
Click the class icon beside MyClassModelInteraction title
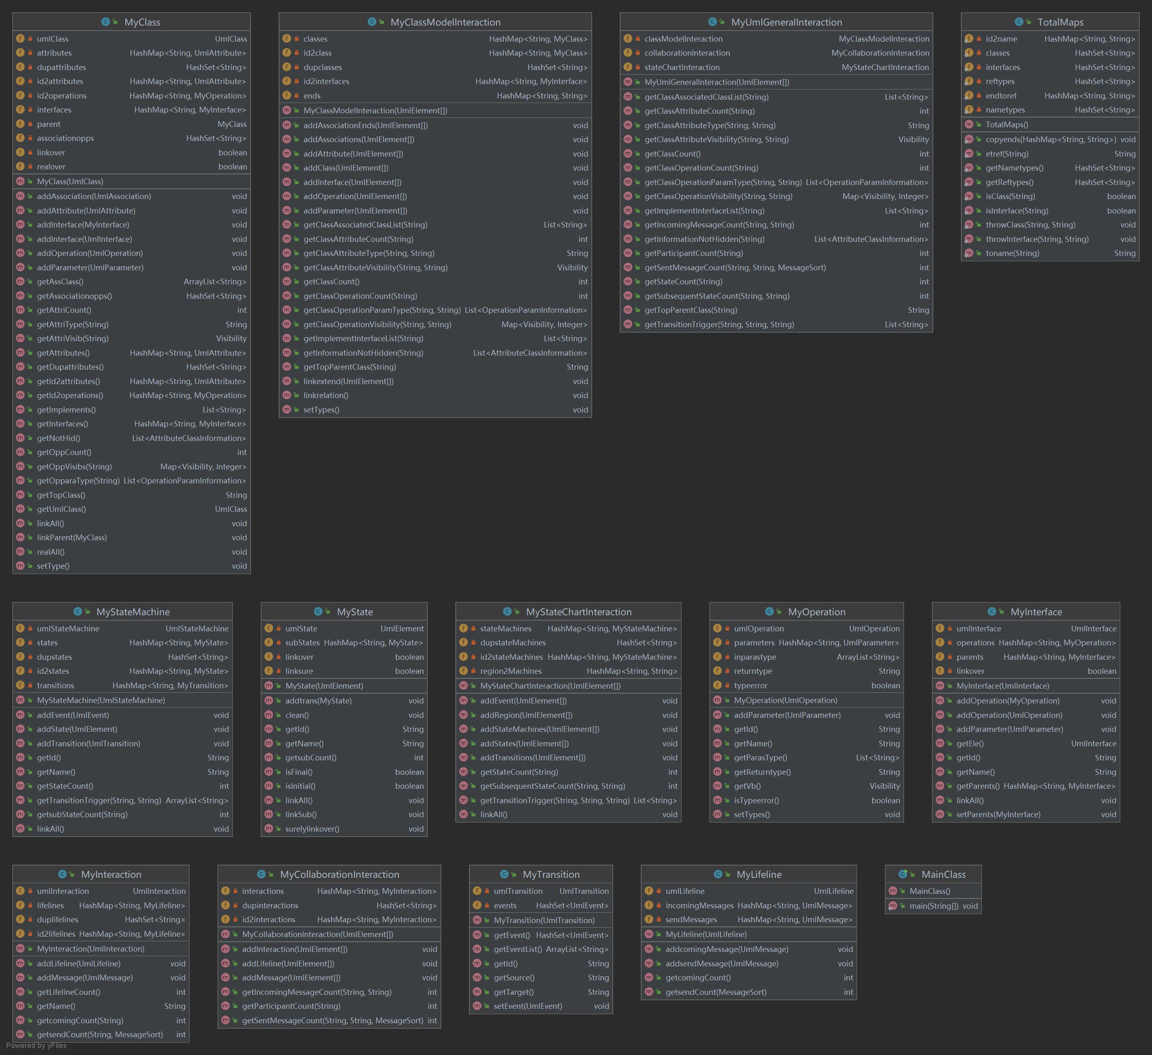[372, 22]
